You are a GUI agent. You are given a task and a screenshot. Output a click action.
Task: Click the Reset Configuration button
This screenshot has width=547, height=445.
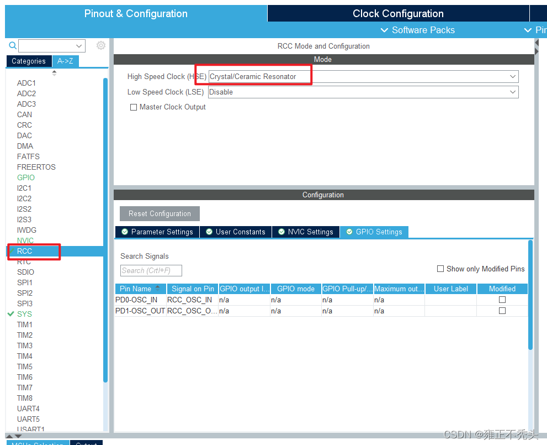(160, 213)
